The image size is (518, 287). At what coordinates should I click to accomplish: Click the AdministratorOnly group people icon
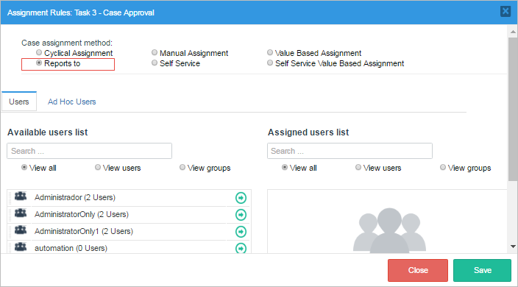click(x=21, y=213)
